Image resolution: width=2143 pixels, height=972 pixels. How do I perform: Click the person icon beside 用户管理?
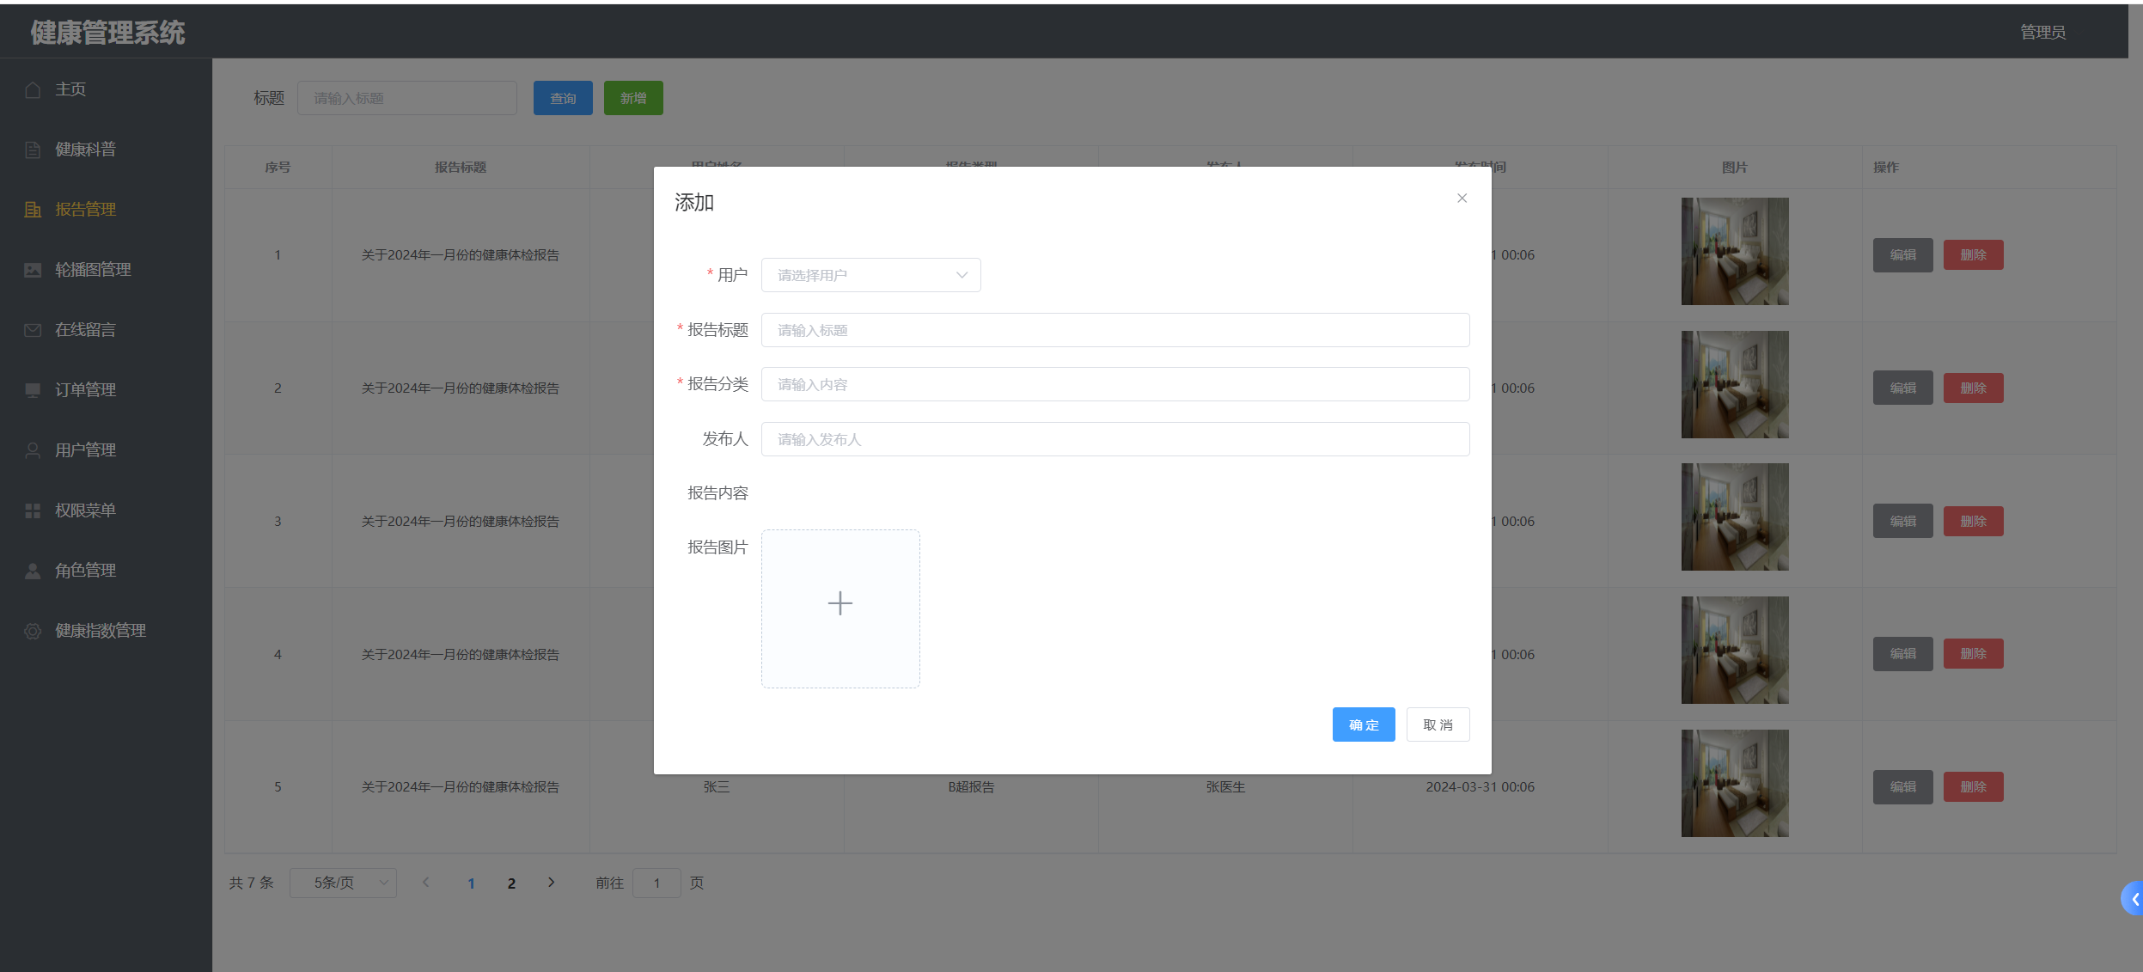tap(33, 450)
